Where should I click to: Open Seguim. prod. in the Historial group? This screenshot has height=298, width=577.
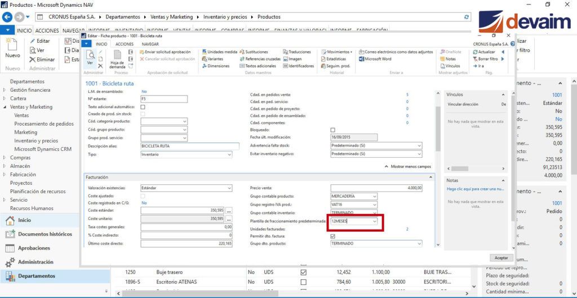point(336,66)
